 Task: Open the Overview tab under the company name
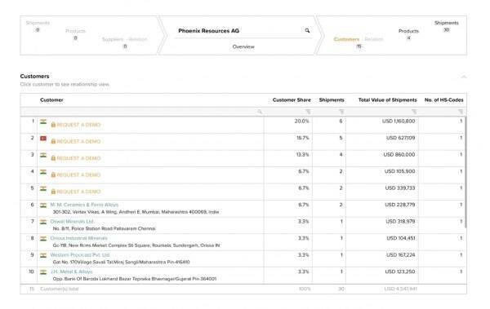coord(243,46)
